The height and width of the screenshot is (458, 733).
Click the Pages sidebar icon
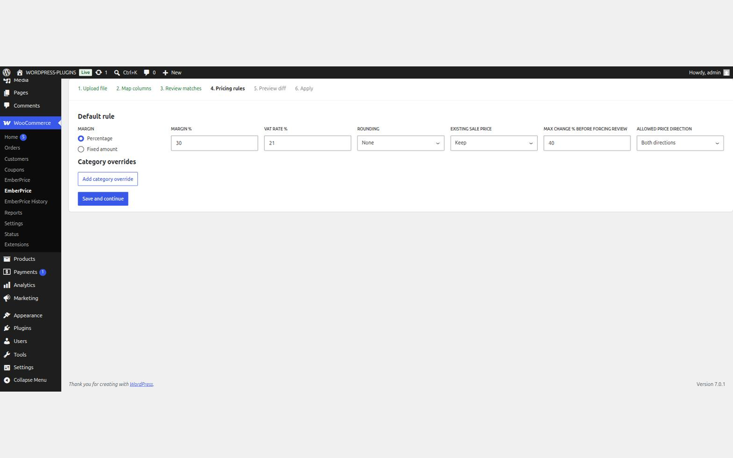[7, 93]
